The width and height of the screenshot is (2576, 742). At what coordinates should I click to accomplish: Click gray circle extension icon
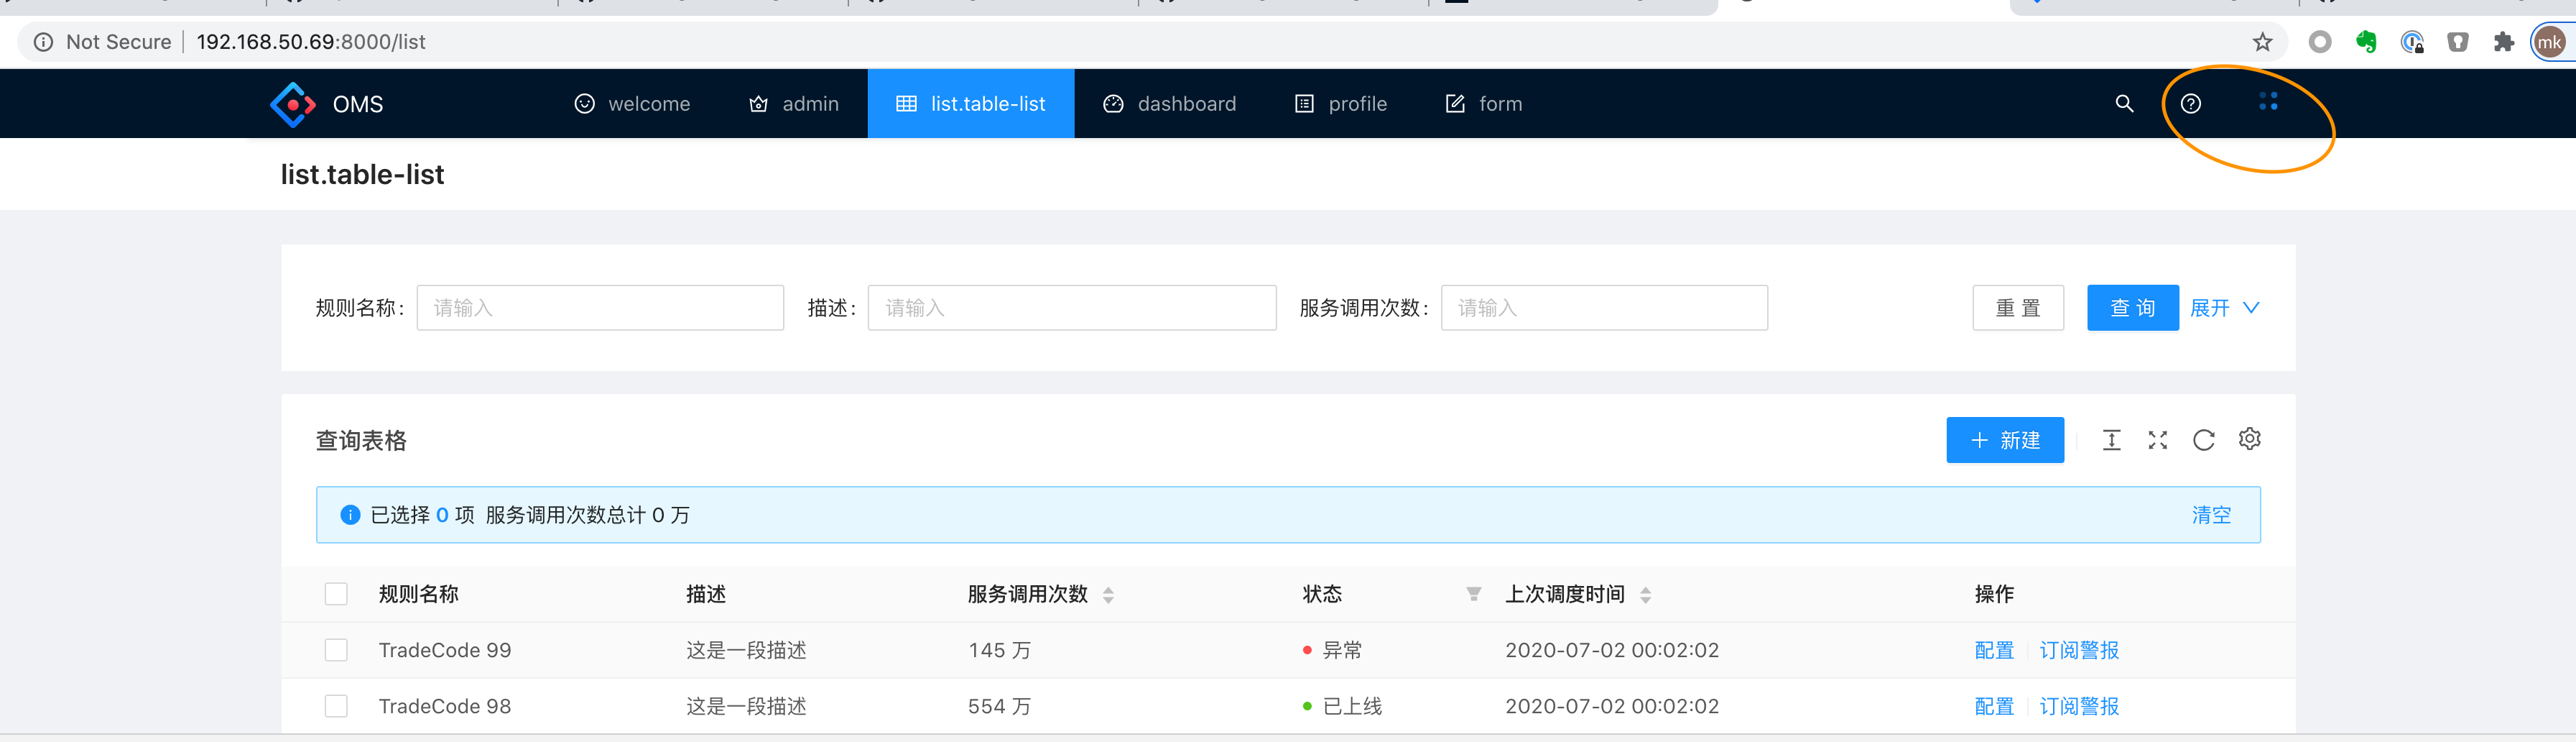[2320, 42]
